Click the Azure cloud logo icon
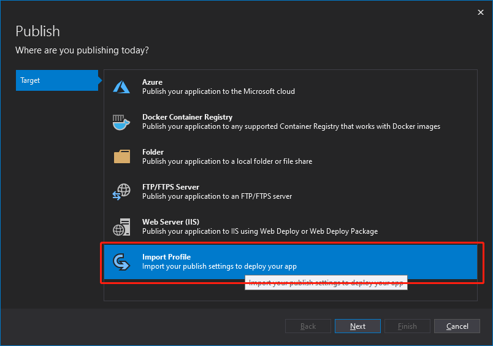The image size is (493, 346). (x=121, y=87)
